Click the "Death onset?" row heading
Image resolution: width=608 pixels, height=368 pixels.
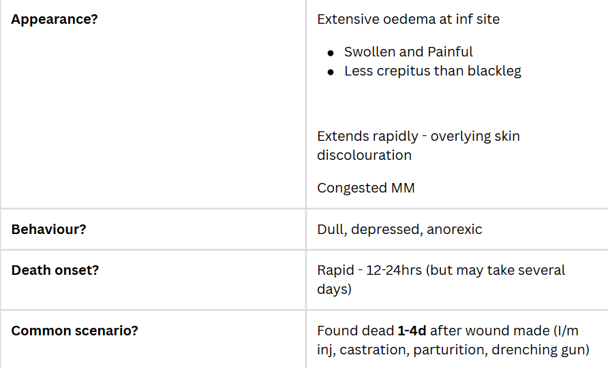tap(55, 270)
